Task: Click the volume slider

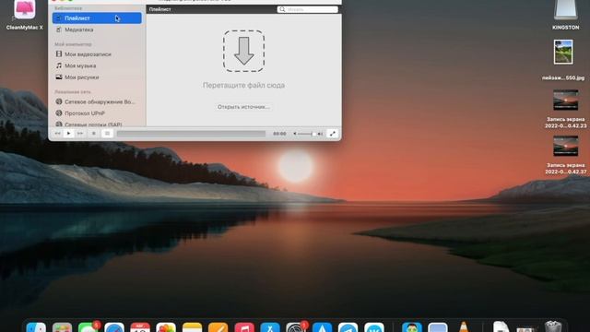Action: (x=307, y=134)
